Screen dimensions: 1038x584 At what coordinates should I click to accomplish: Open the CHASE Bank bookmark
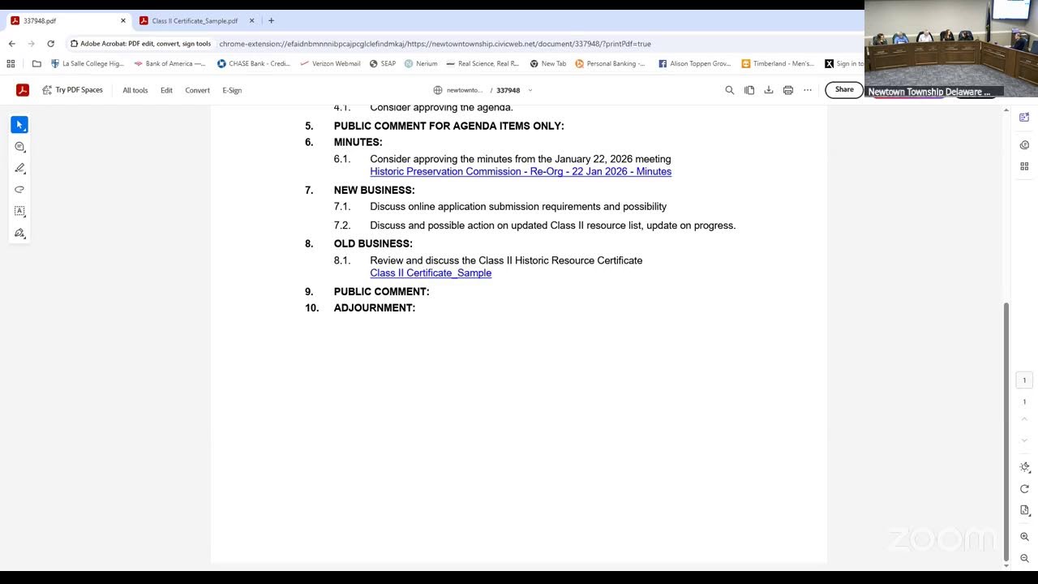tap(254, 63)
